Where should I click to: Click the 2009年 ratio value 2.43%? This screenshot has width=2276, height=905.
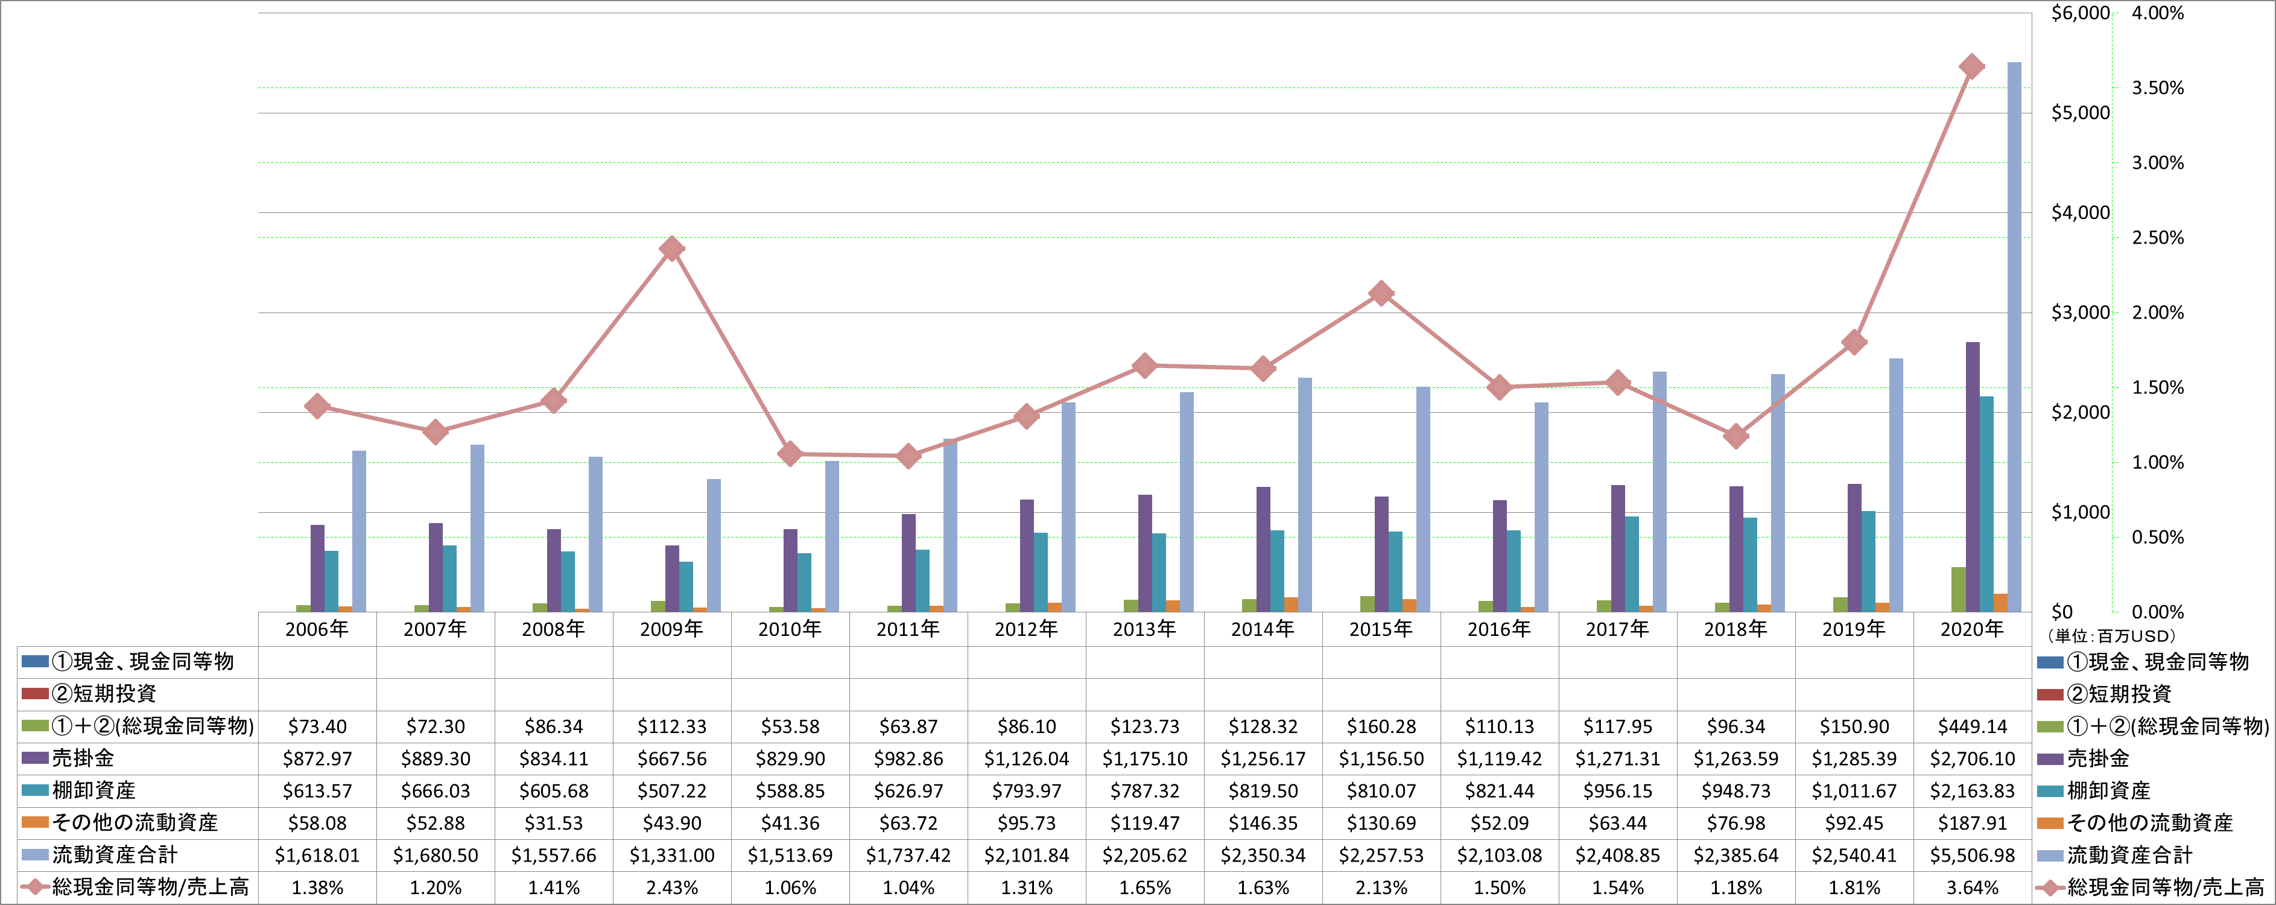671,888
